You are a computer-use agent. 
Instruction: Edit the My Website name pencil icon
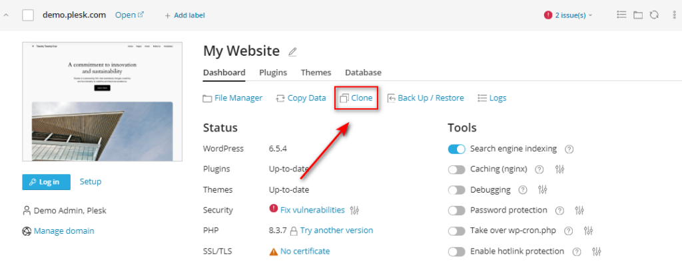point(293,52)
